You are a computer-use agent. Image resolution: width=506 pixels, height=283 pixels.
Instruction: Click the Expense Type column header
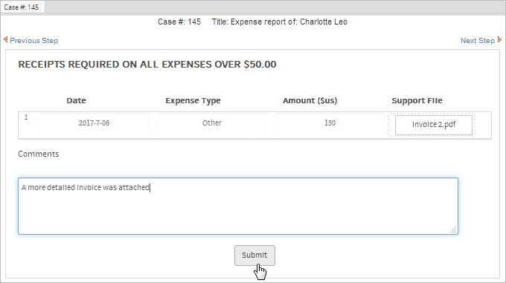click(193, 100)
